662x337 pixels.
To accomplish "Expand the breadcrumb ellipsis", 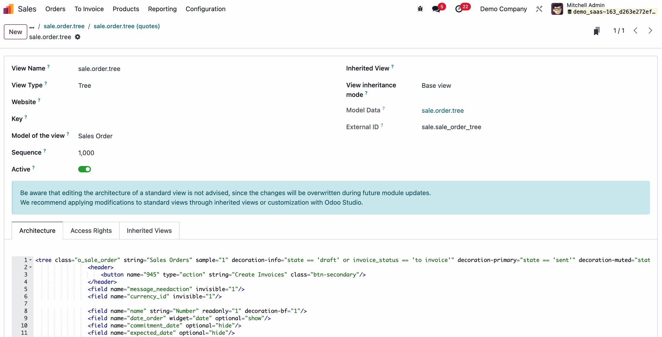I will (x=32, y=27).
